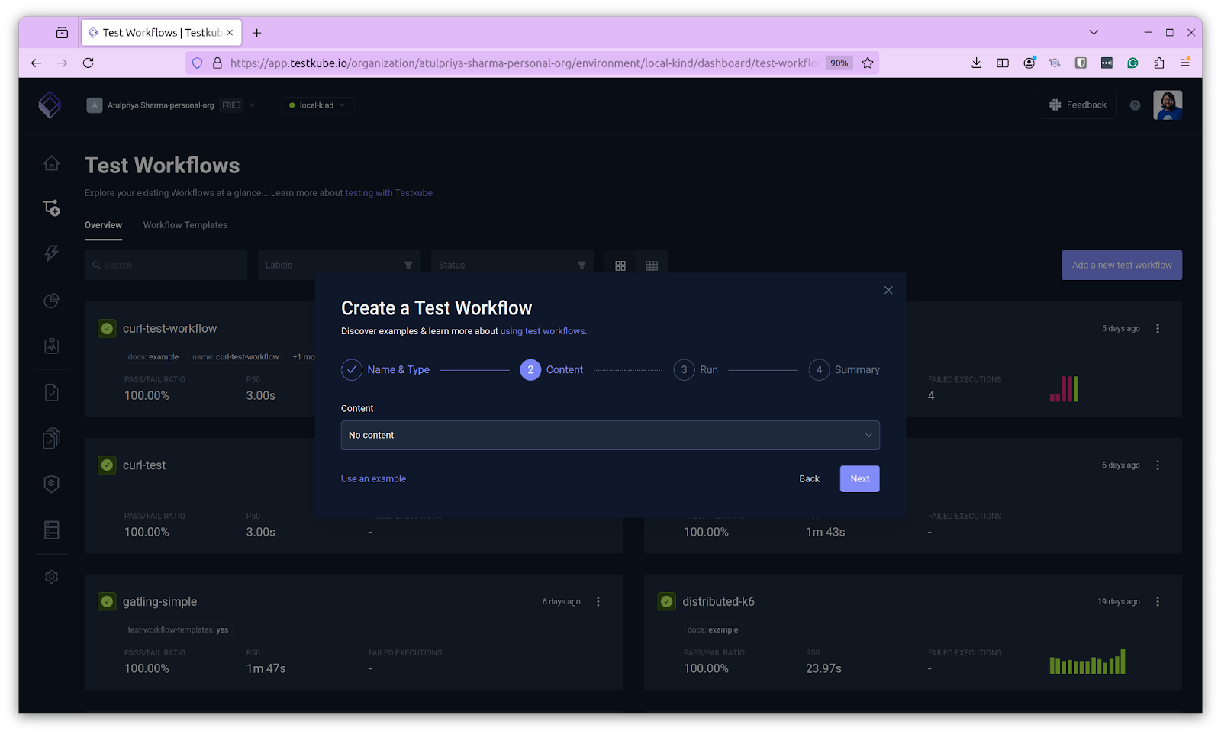Switch to table view layout
Image resolution: width=1221 pixels, height=734 pixels.
pos(652,266)
